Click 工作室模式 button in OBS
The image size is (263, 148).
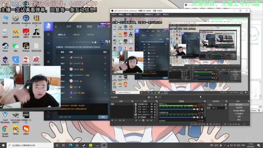[x=239, y=113]
